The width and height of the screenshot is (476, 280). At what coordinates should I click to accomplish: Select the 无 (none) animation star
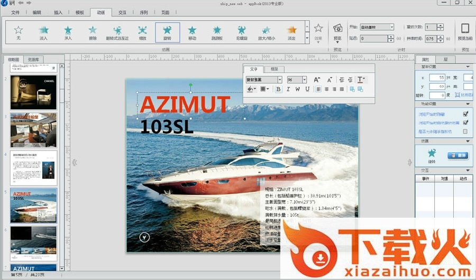19,32
